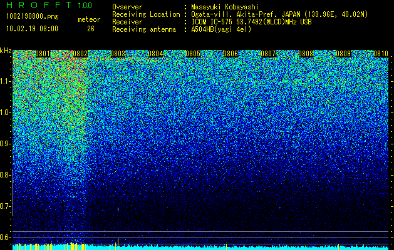Click the 0809 time marker
The width and height of the screenshot is (394, 250).
click(x=343, y=54)
